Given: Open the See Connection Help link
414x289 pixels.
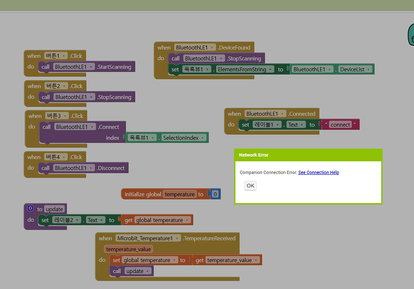Looking at the screenshot, I should pos(319,172).
